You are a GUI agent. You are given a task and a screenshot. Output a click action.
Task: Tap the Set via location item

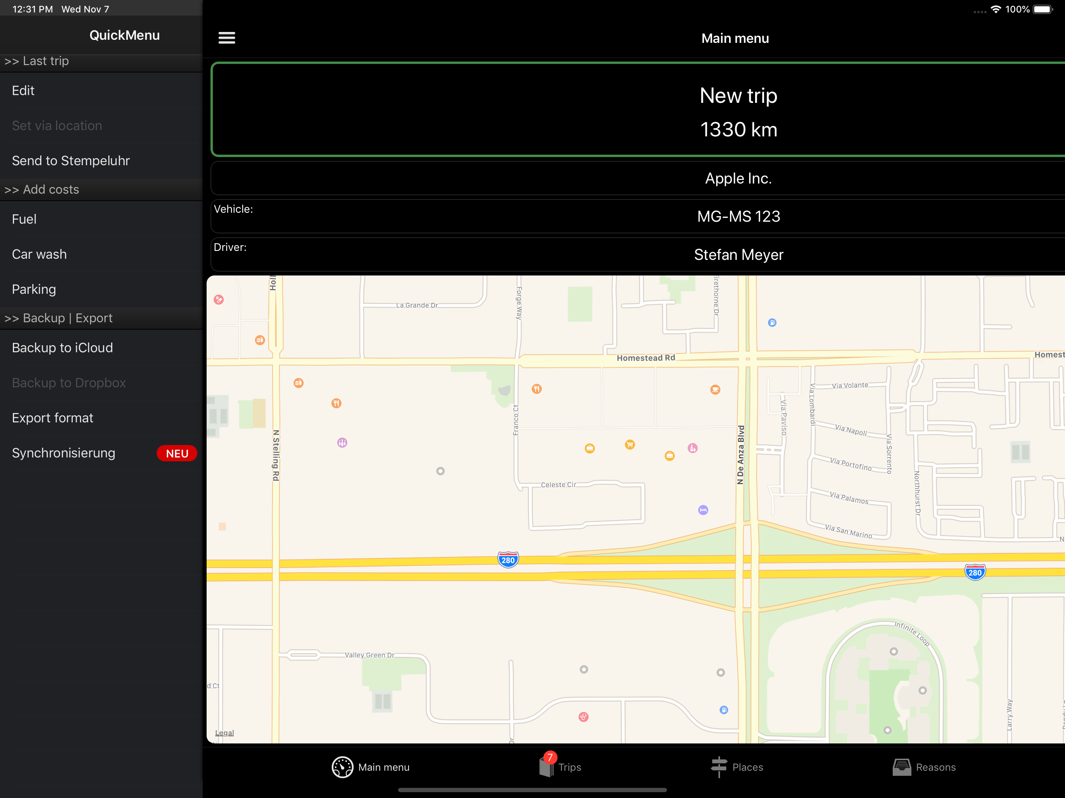point(101,125)
